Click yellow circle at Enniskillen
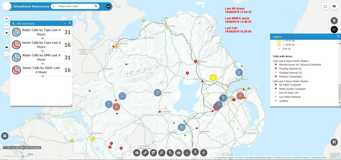The image size is (341, 160). 93,139
